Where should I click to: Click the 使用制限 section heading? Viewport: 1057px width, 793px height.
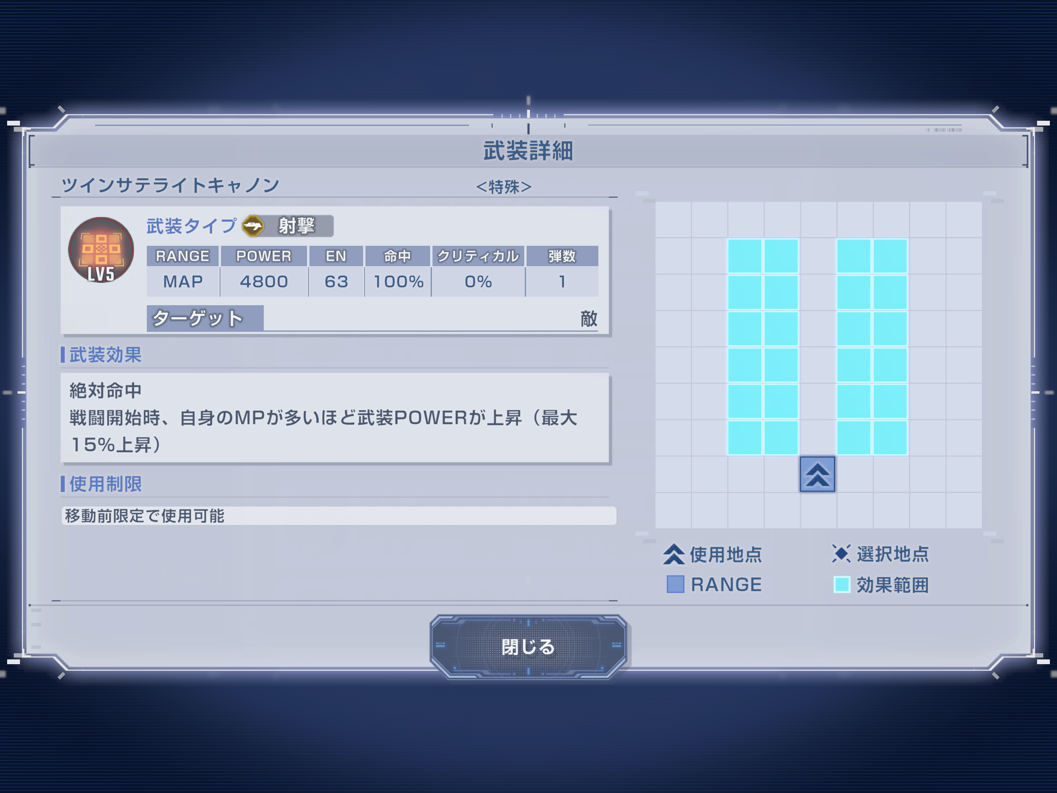pyautogui.click(x=105, y=484)
